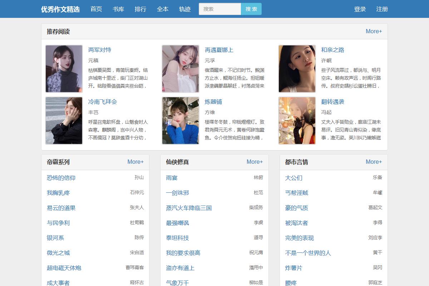The image size is (429, 286).
Task: Open the 被淘汰者 book link
Action: (x=296, y=223)
